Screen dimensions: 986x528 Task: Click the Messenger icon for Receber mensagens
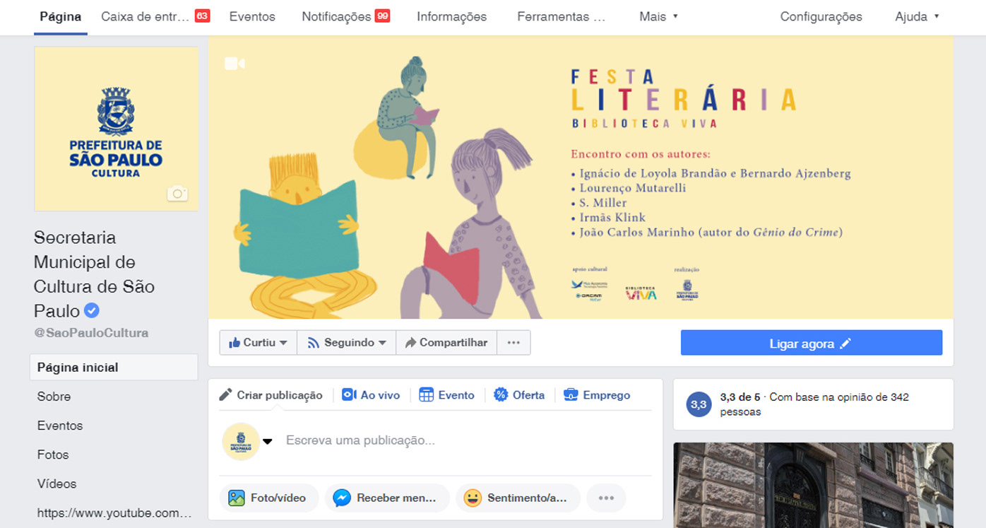[x=342, y=498]
